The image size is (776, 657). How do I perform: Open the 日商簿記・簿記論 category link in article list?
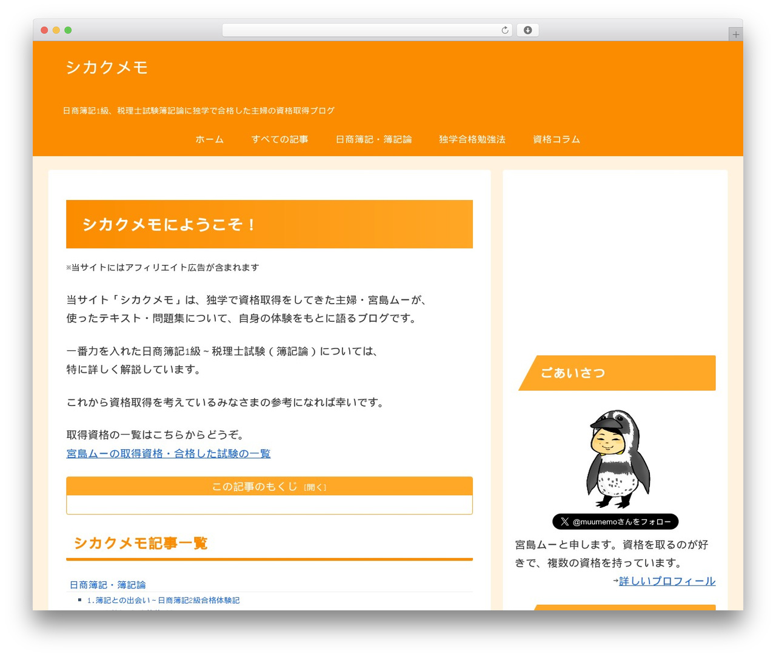[x=108, y=585]
